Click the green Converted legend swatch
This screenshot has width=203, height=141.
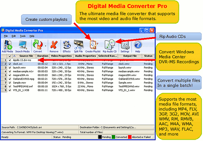pyautogui.click(x=113, y=137)
